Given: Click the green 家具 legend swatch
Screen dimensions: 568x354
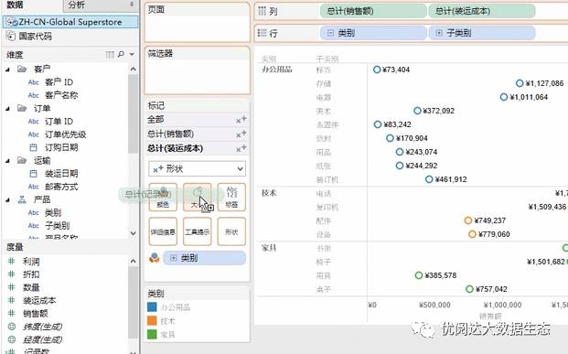Looking at the screenshot, I should 152,334.
